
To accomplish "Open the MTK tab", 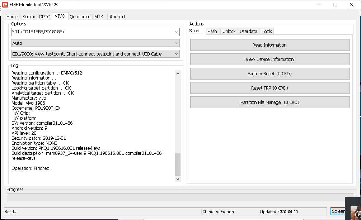I will tap(99, 16).
